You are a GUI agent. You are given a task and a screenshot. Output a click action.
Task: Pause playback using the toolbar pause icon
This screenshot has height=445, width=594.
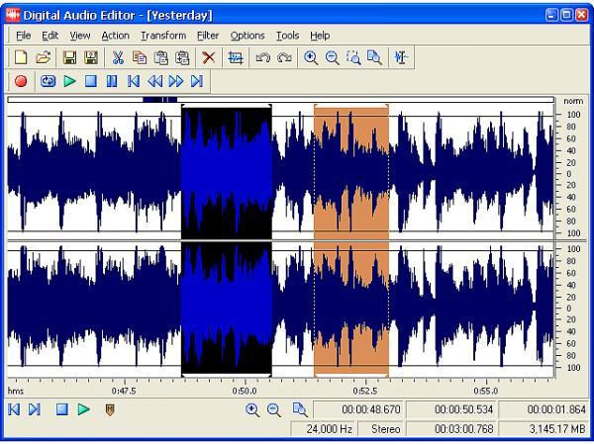coord(112,81)
